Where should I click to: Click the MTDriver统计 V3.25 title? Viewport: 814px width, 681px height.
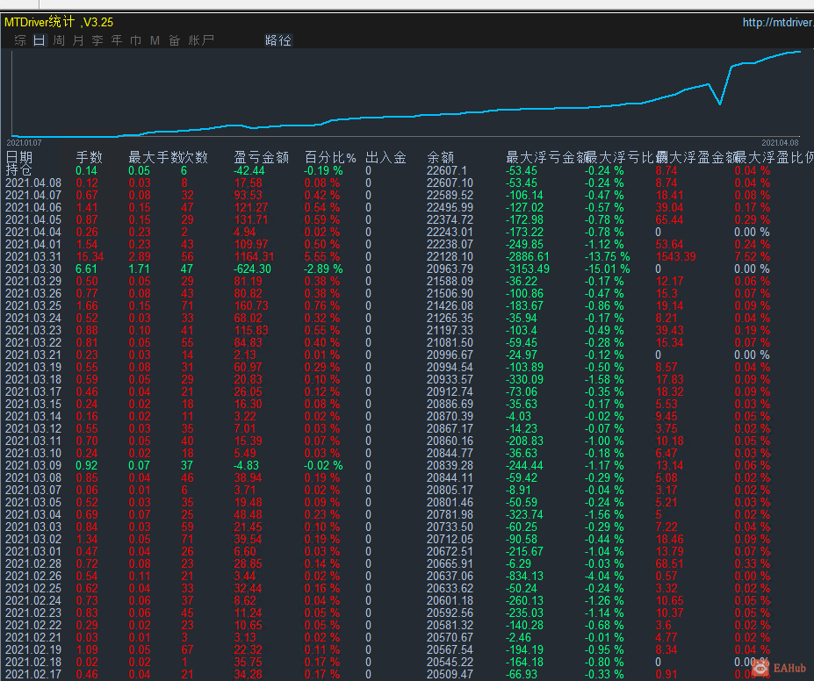point(59,22)
